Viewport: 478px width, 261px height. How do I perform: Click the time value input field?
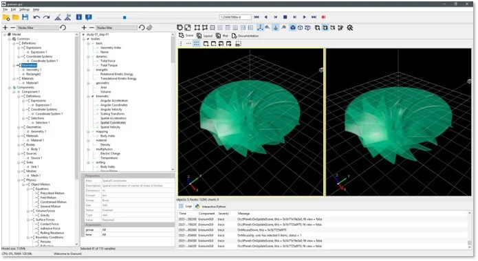point(235,17)
